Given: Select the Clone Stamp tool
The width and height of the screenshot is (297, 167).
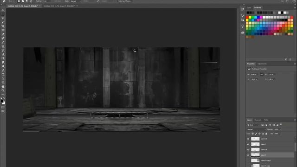Looking at the screenshot, I should pos(3,46).
